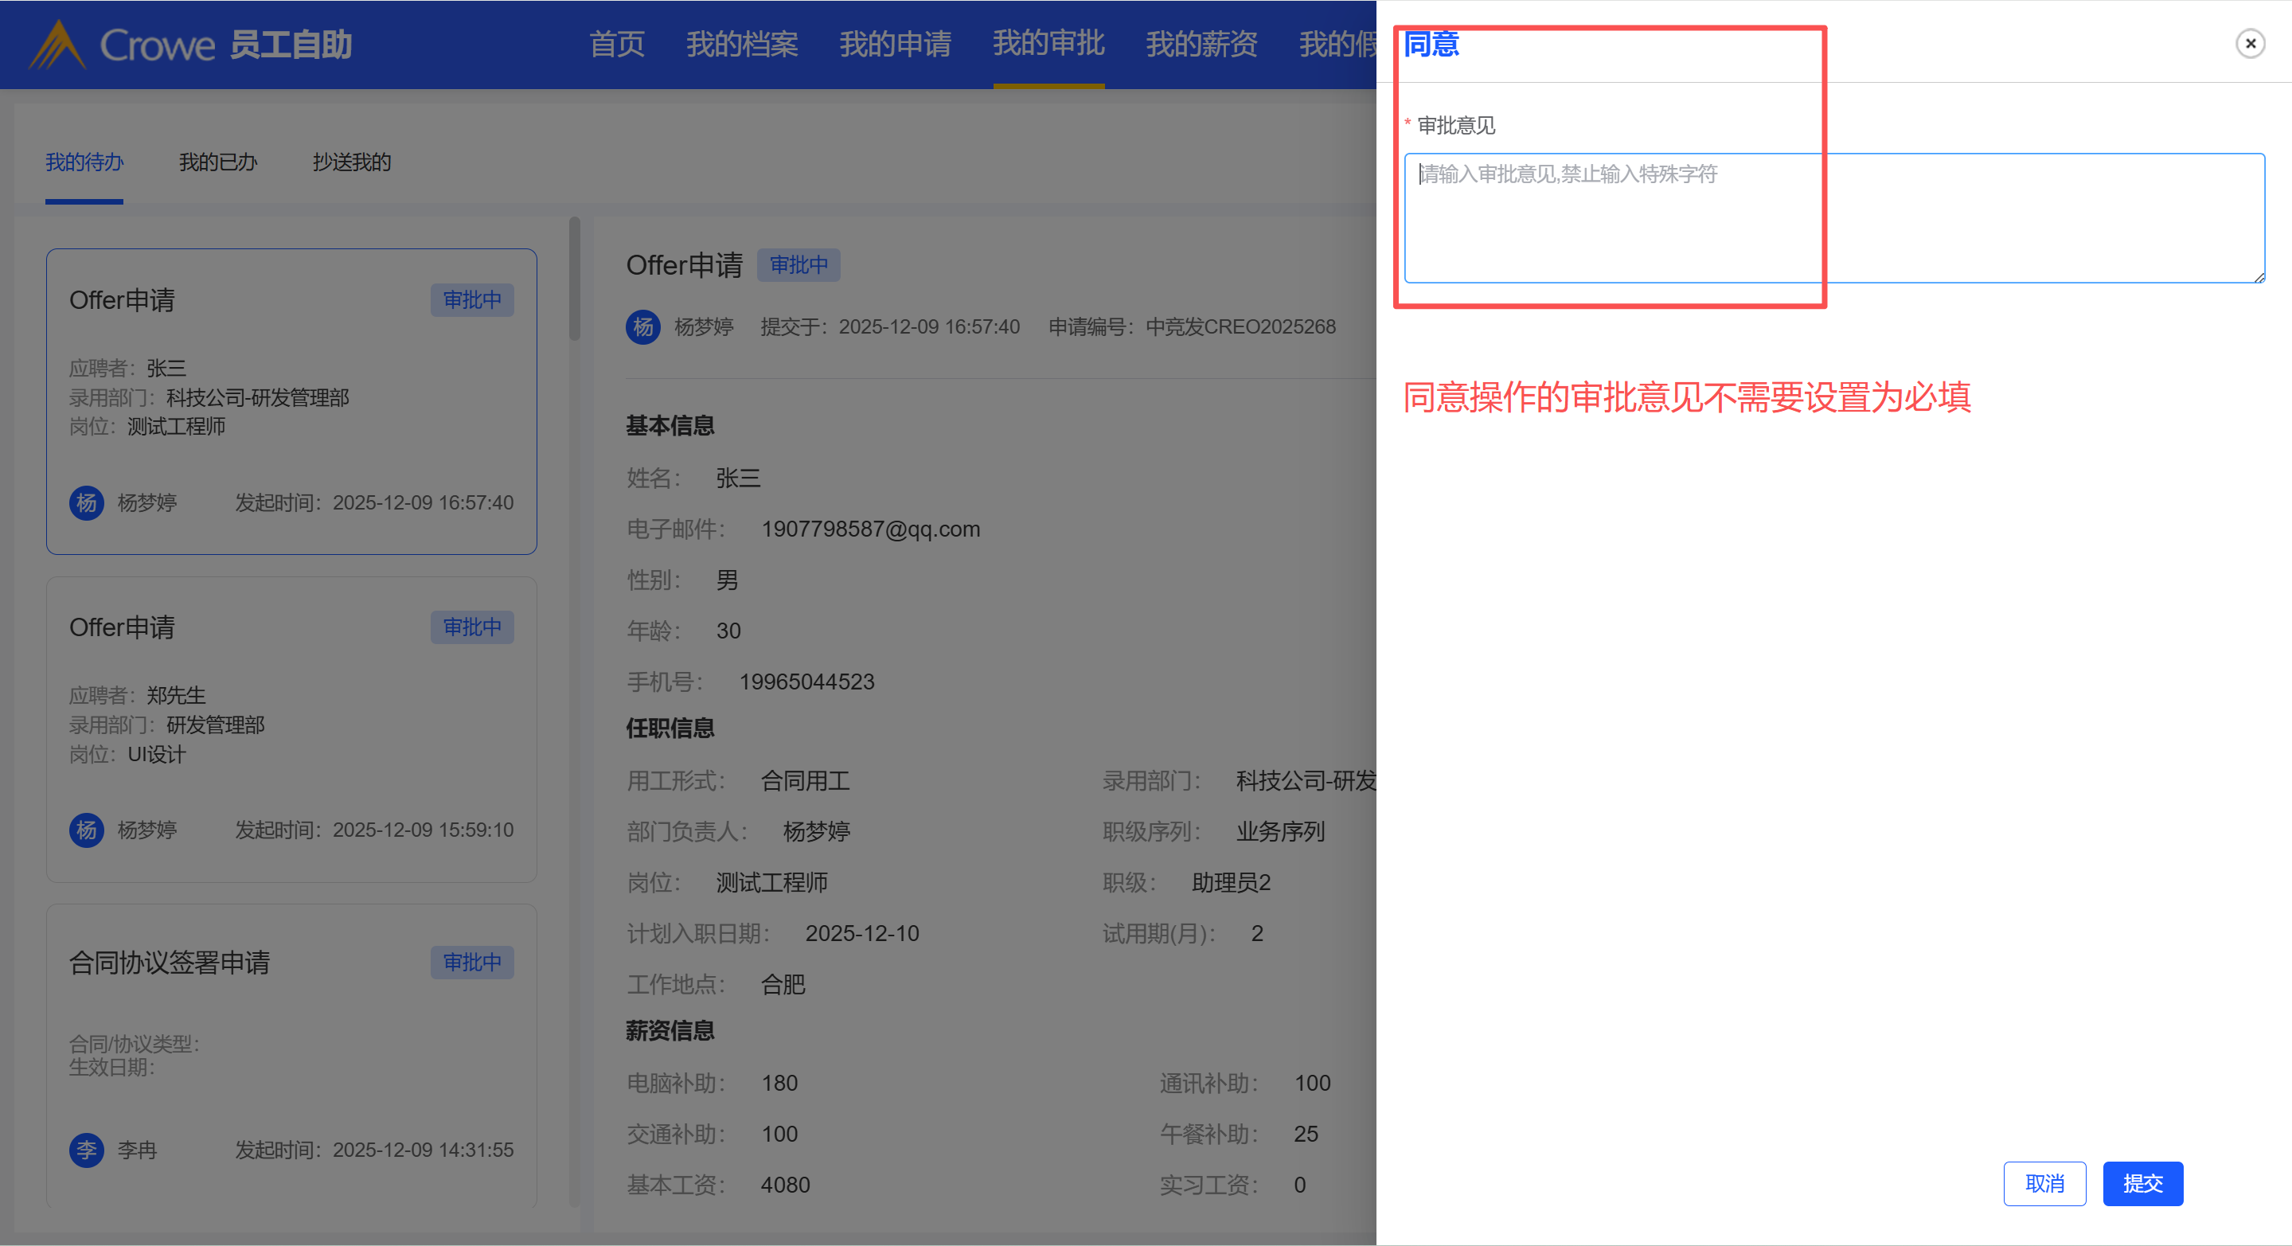Image resolution: width=2292 pixels, height=1246 pixels.
Task: Click the pending list vertical scrollbar
Action: 575,280
